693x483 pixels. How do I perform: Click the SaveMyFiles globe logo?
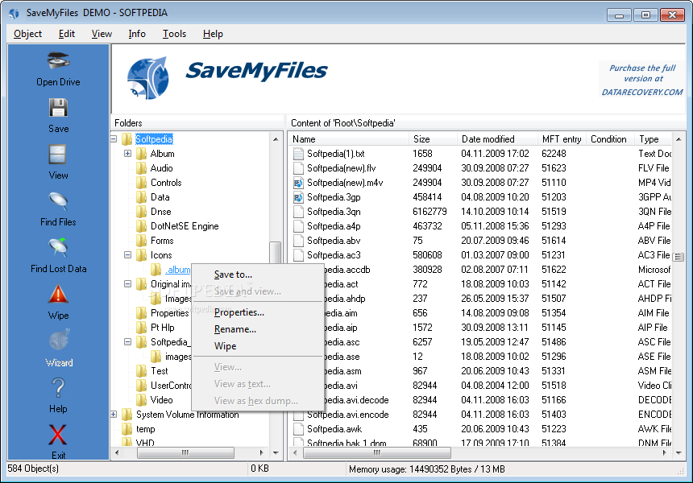148,77
